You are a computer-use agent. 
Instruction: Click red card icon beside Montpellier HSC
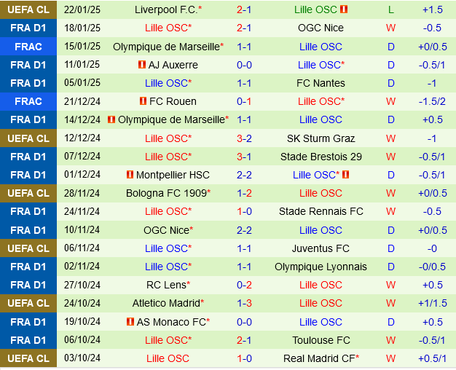[130, 175]
